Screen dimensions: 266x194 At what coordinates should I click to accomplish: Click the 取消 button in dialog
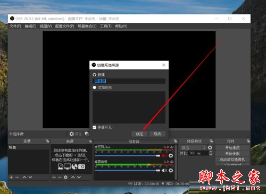point(157,134)
